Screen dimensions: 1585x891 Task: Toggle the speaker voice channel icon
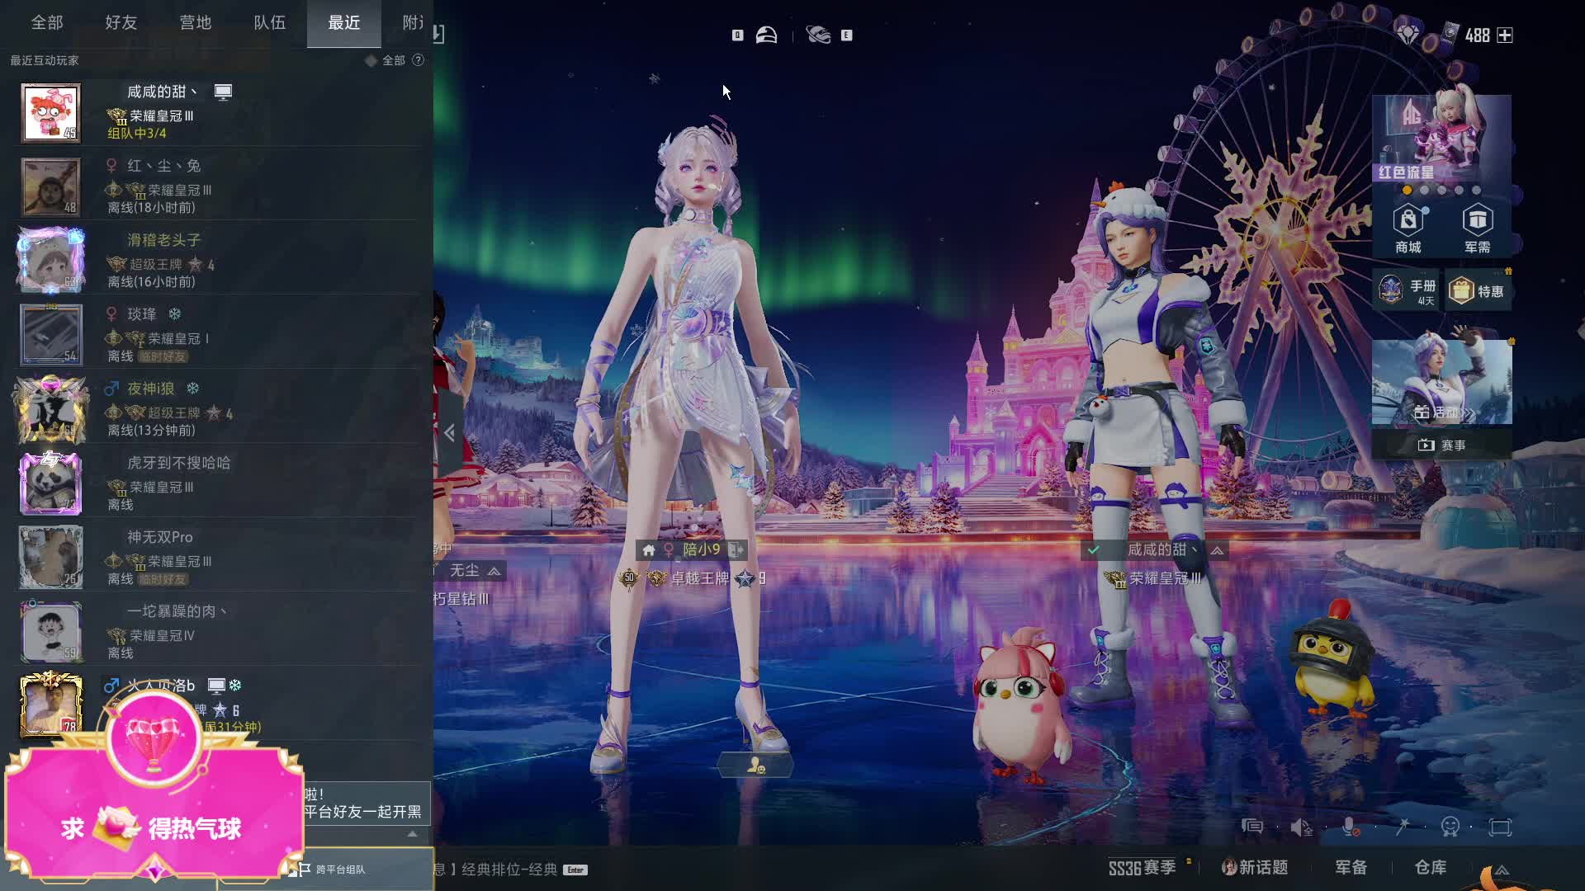point(1301,827)
